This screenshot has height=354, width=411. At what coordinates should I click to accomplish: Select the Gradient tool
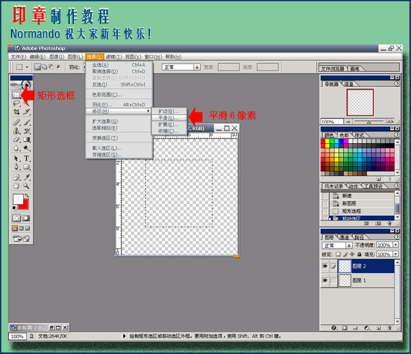click(x=27, y=140)
